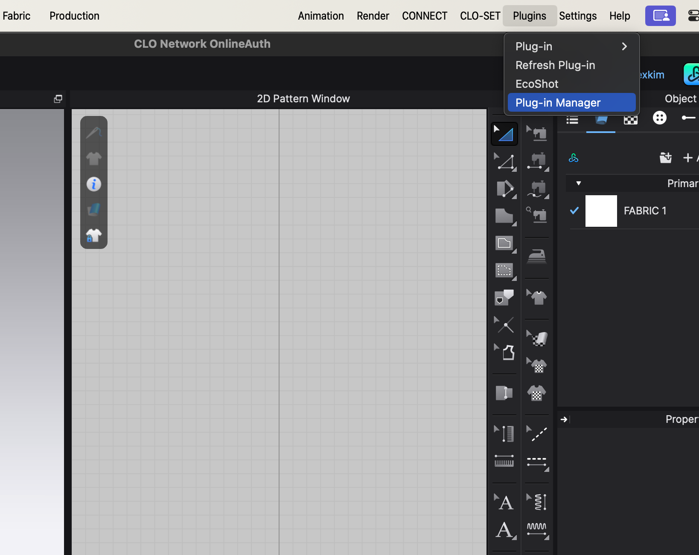Activate the Steam iron tool

tap(537, 256)
